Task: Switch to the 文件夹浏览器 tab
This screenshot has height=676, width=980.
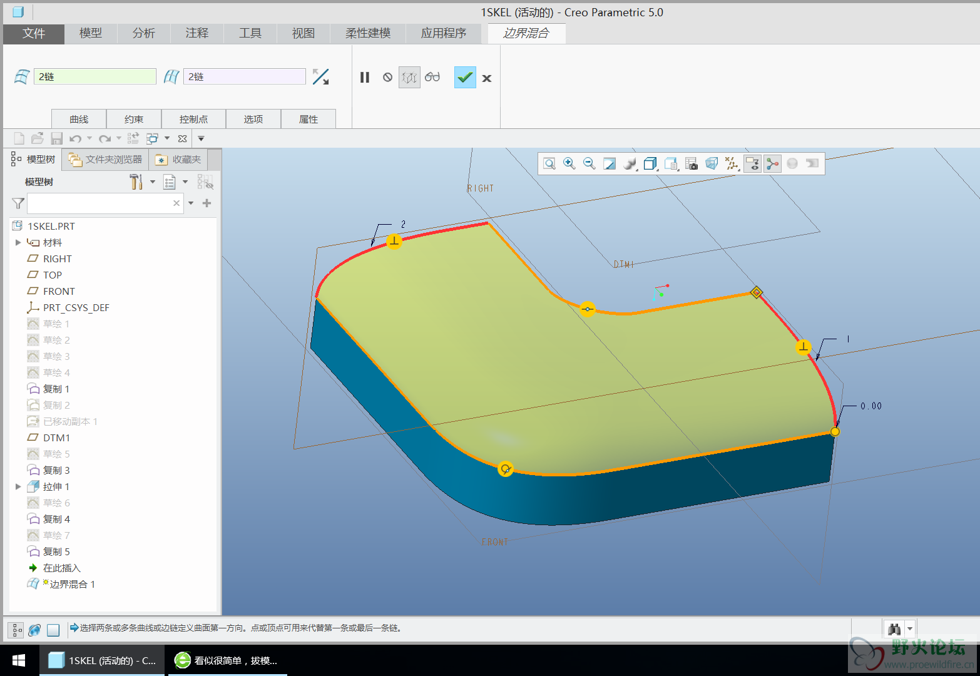Action: point(106,160)
